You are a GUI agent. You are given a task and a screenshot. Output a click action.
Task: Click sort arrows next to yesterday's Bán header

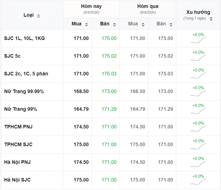pos(171,25)
